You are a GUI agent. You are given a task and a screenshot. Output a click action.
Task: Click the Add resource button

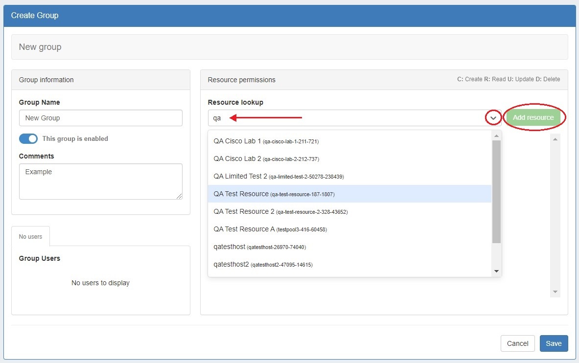pyautogui.click(x=533, y=117)
